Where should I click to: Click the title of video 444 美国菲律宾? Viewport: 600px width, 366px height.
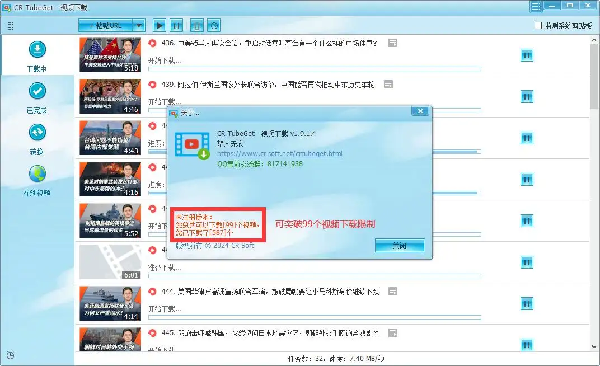270,292
